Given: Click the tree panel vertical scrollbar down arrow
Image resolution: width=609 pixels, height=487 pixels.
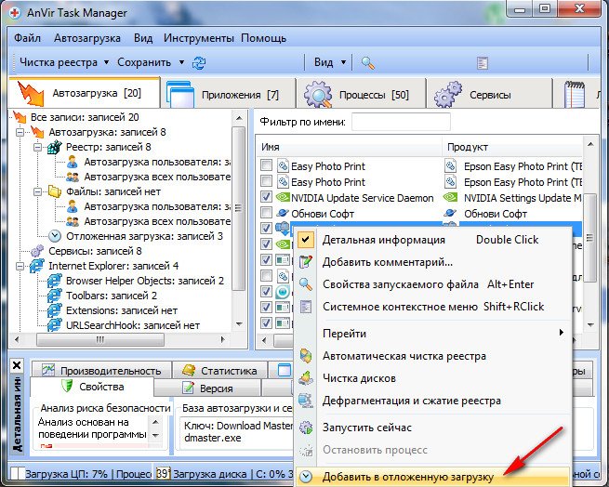Looking at the screenshot, I should click(x=239, y=323).
